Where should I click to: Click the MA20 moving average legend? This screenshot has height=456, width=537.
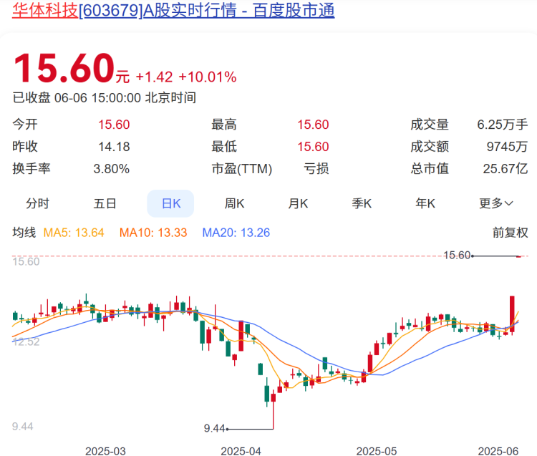pyautogui.click(x=236, y=233)
